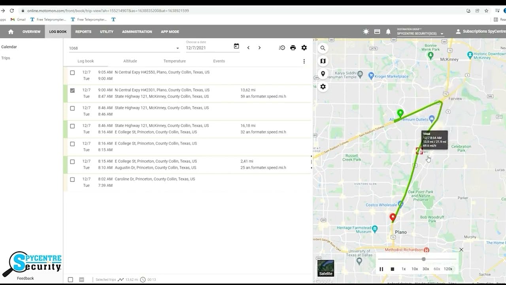Set playback speed to 60x
This screenshot has width=506, height=285.
(x=437, y=269)
